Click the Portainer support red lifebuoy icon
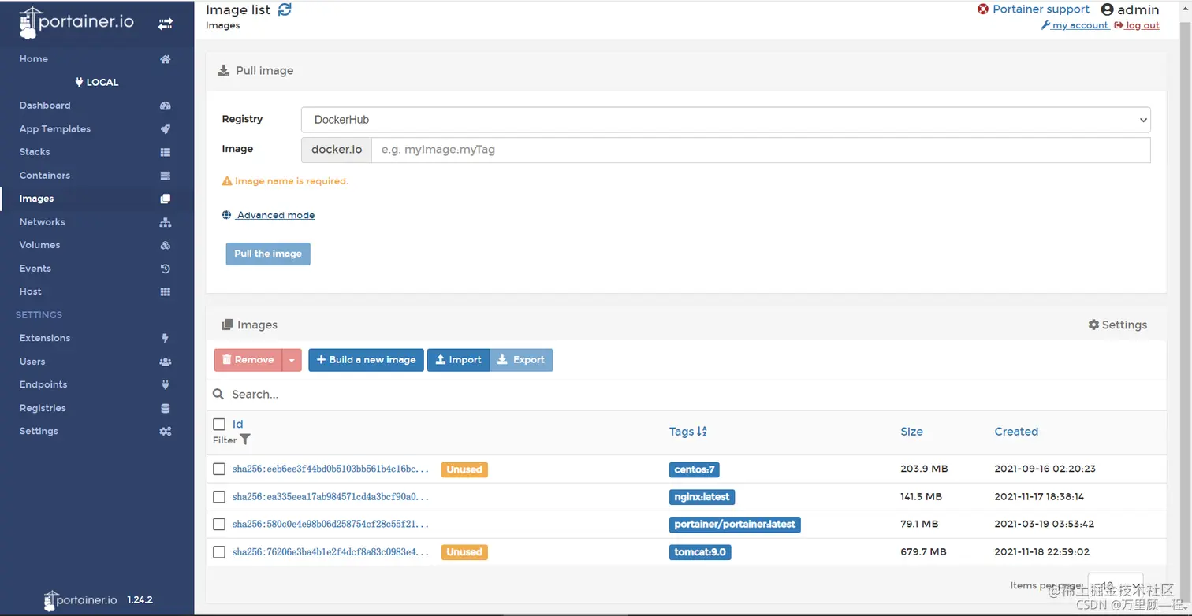Viewport: 1192px width, 616px height. pyautogui.click(x=983, y=9)
